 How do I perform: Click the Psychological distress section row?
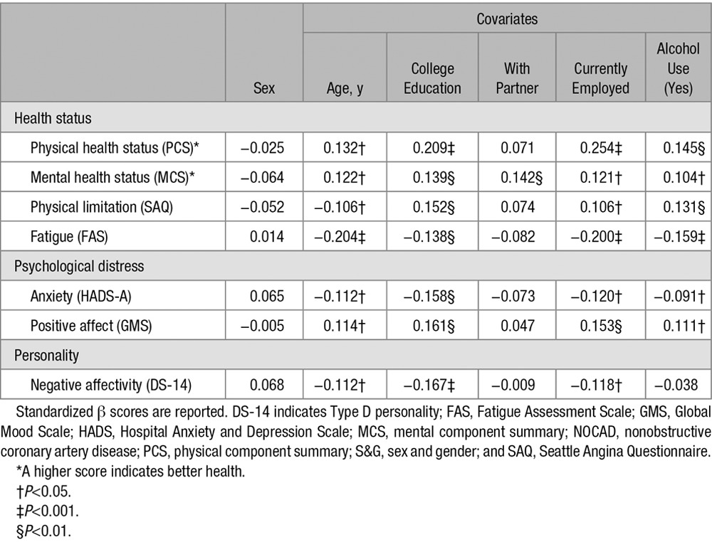pyautogui.click(x=79, y=267)
